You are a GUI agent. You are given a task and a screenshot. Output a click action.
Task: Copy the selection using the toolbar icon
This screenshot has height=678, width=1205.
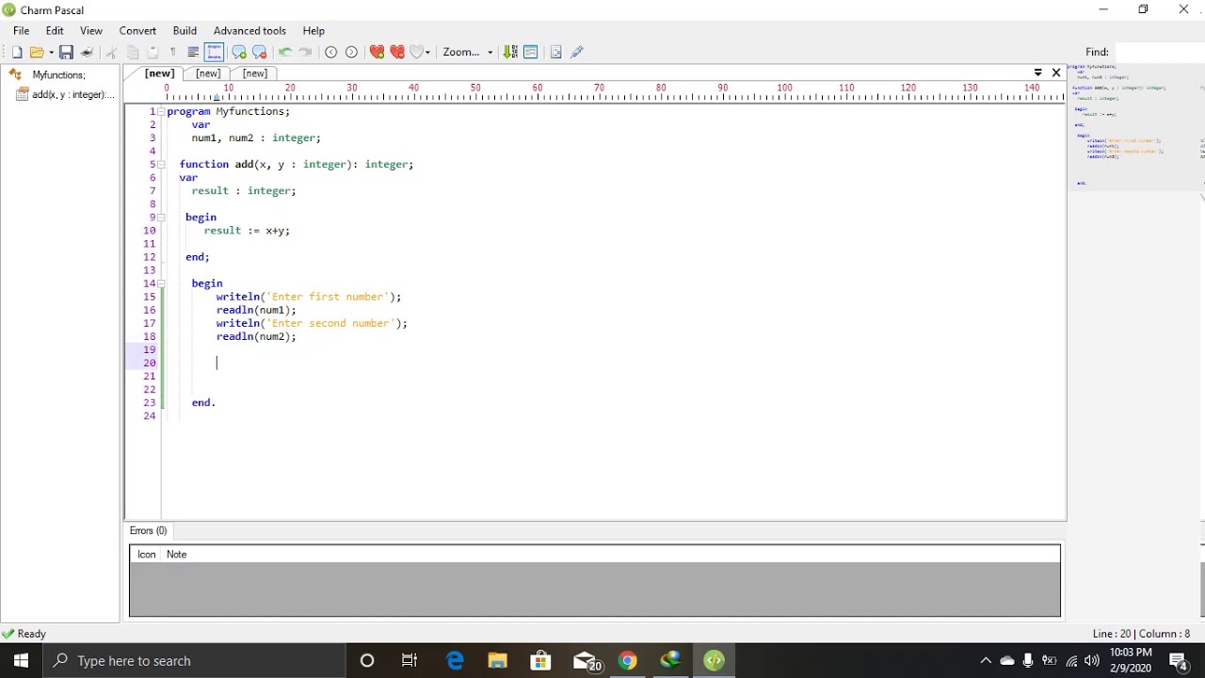pos(133,53)
